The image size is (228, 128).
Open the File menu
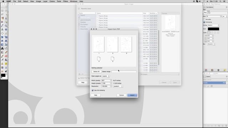click(x=14, y=1)
